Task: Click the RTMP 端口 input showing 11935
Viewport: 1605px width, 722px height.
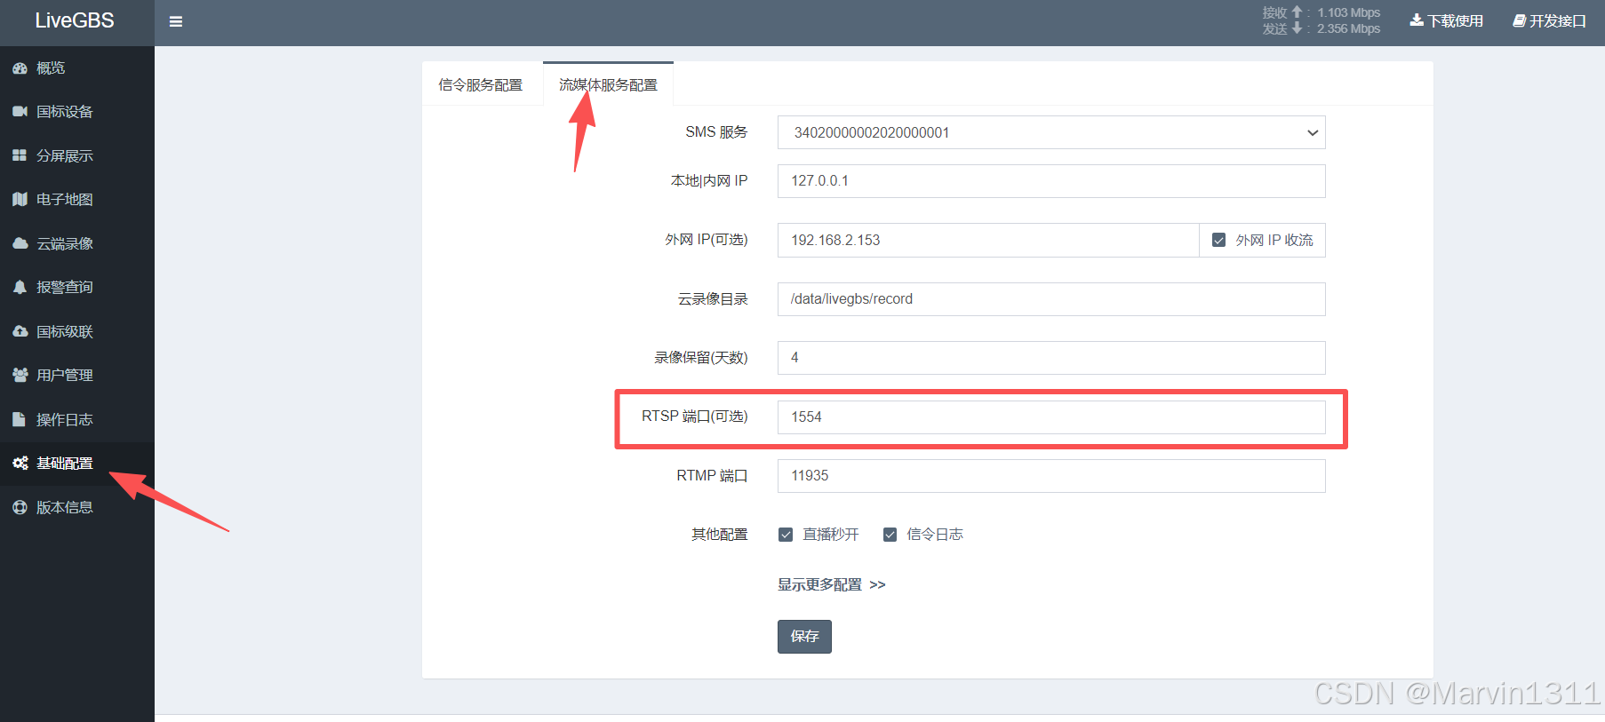Action: tap(1051, 476)
